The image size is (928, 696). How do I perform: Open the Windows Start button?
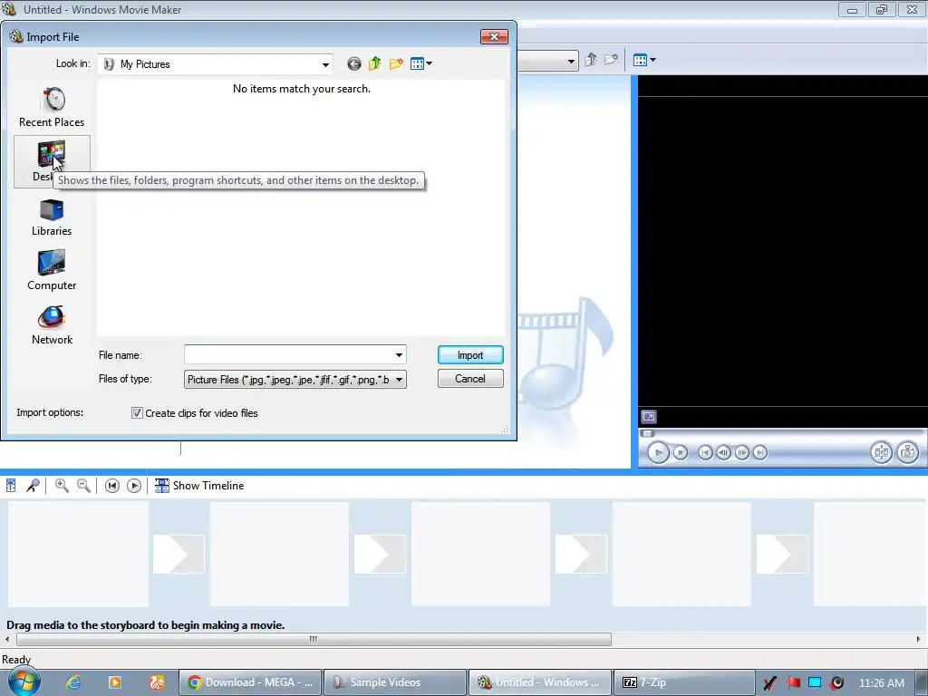tap(24, 681)
